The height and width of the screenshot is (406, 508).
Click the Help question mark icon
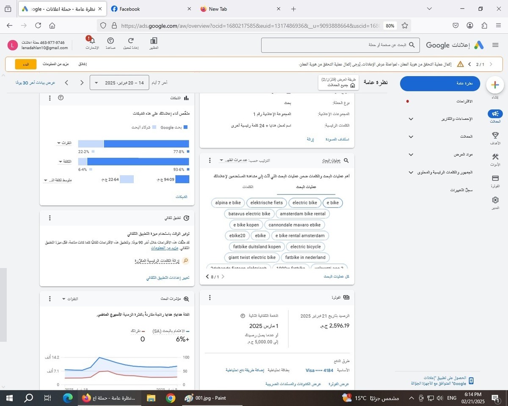point(110,41)
